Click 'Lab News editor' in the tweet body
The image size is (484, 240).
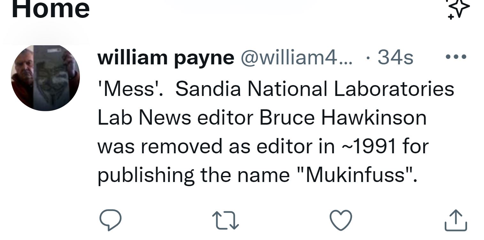pos(176,118)
